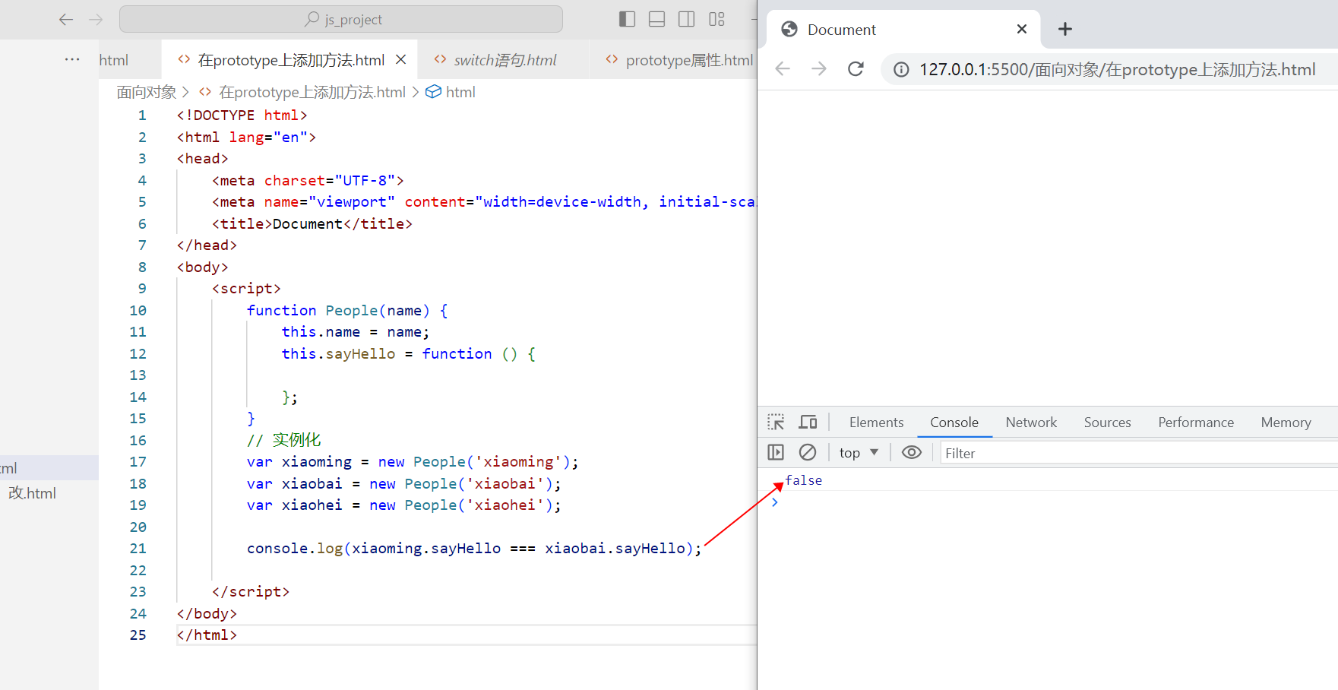Click the browser forward arrow

click(x=819, y=69)
